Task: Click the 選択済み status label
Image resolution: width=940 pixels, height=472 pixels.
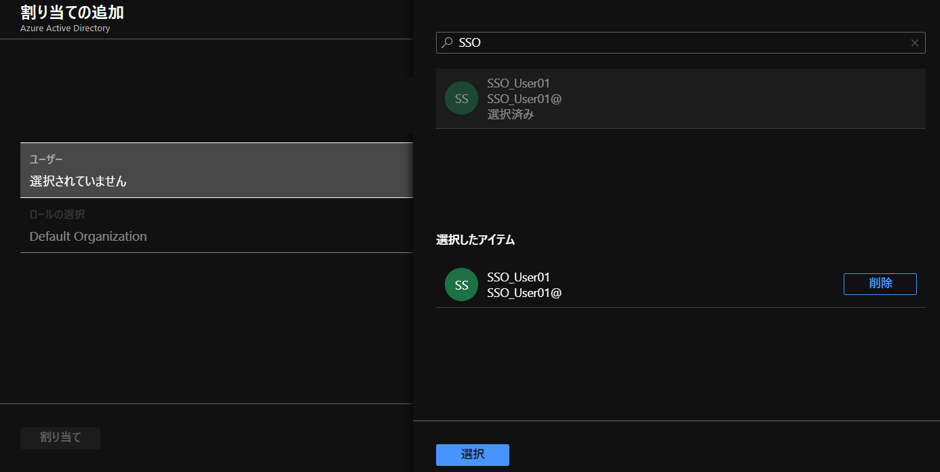Action: coord(510,114)
